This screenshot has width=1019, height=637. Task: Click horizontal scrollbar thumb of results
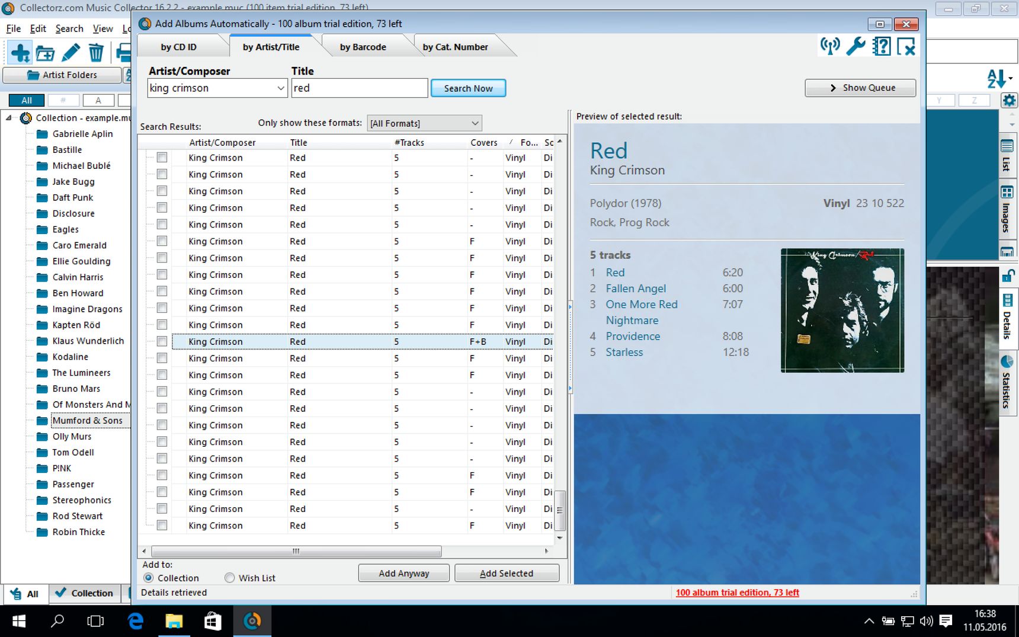[296, 551]
